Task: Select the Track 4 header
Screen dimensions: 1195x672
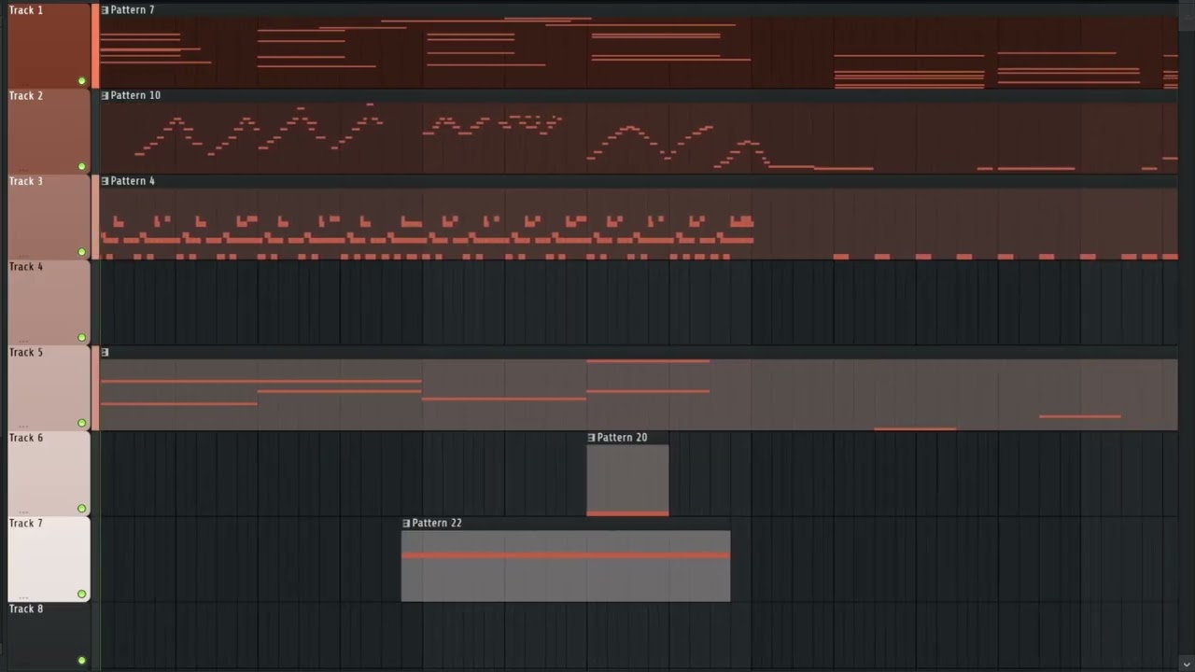Action: (x=49, y=301)
